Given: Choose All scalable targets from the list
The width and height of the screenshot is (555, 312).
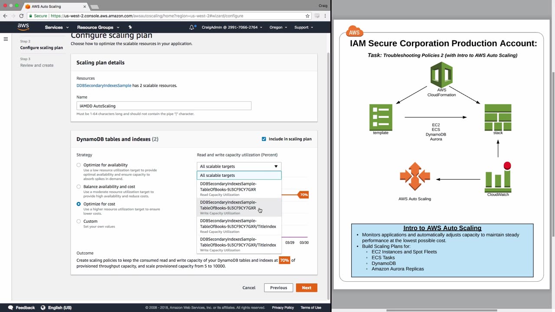Looking at the screenshot, I should coord(239,175).
